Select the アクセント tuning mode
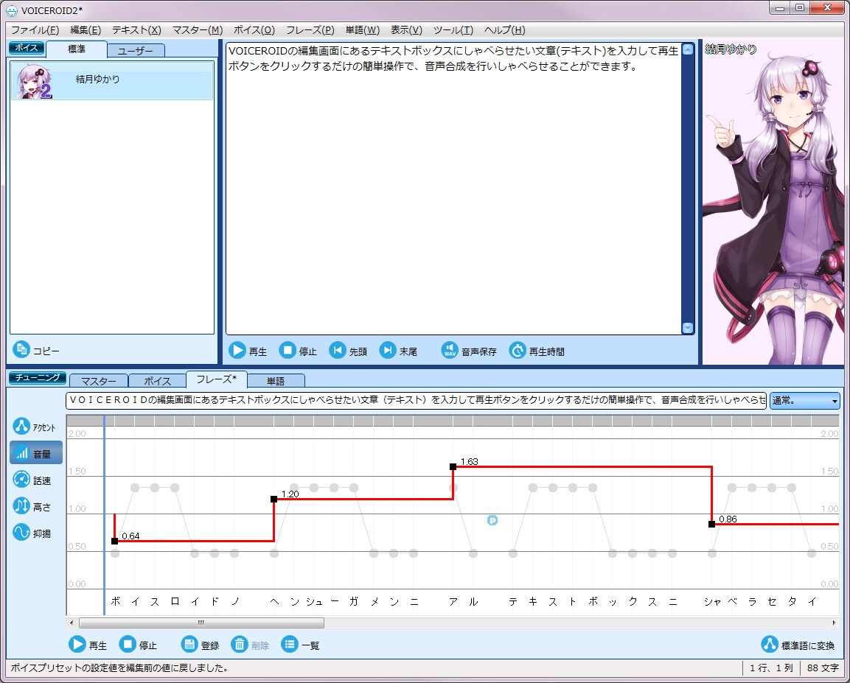This screenshot has width=850, height=683. [35, 427]
